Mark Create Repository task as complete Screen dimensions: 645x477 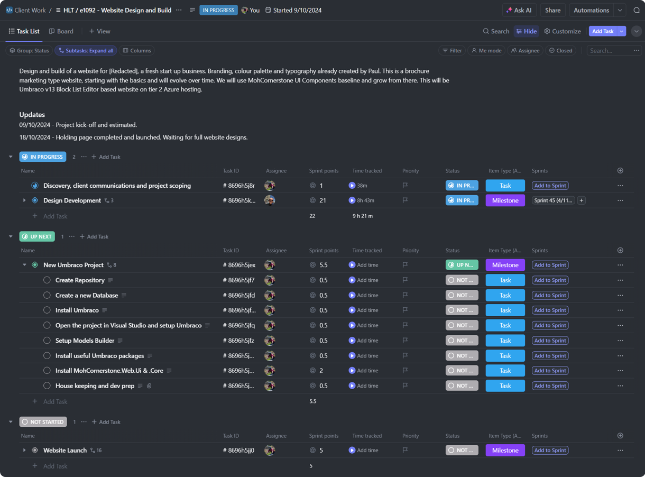click(47, 280)
